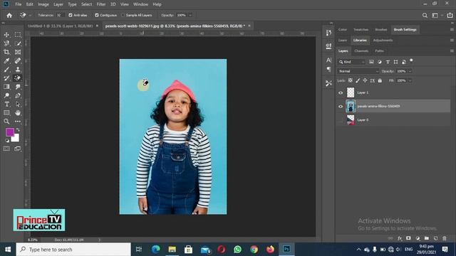Select the Zoom tool in the toolbox
Viewport: 456px width, 256px height.
coord(6,122)
